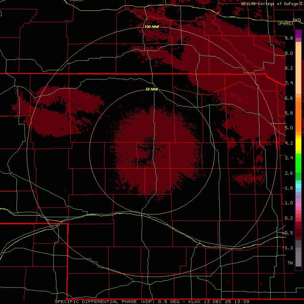Click the [PHAS] unit label
The height and width of the screenshot is (304, 304).
pyautogui.click(x=286, y=24)
